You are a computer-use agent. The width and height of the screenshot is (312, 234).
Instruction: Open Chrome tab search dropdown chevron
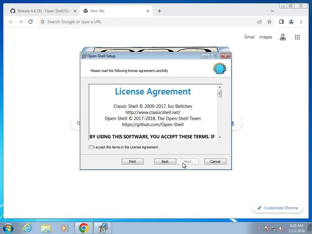pyautogui.click(x=272, y=11)
